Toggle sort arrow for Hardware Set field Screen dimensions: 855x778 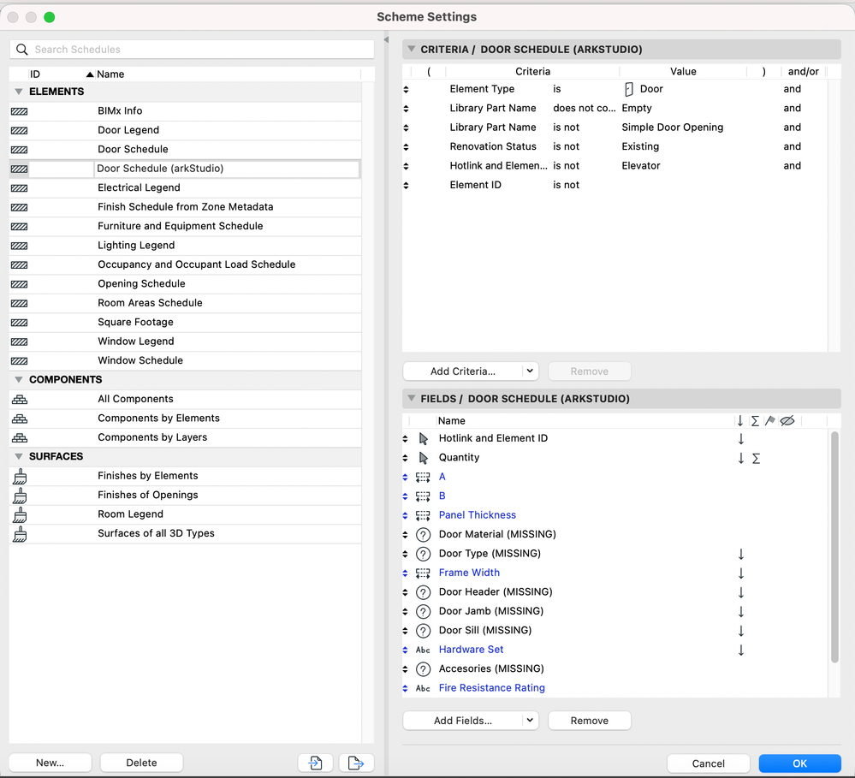(x=741, y=650)
